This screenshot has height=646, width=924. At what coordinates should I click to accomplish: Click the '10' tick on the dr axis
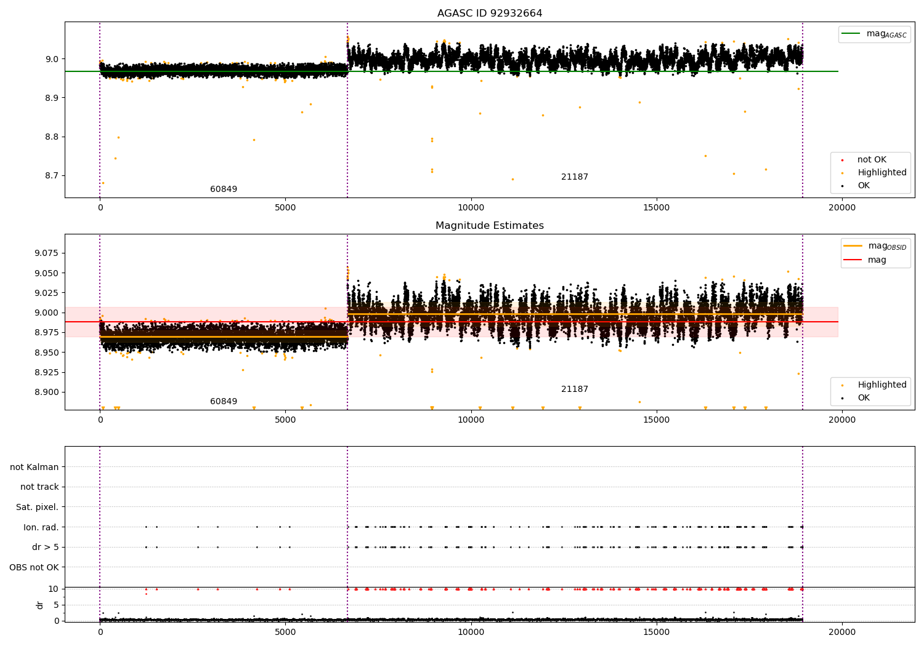[x=54, y=589]
